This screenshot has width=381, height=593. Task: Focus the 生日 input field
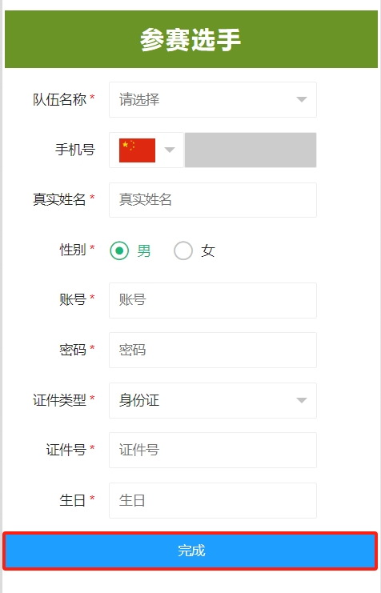coord(213,500)
